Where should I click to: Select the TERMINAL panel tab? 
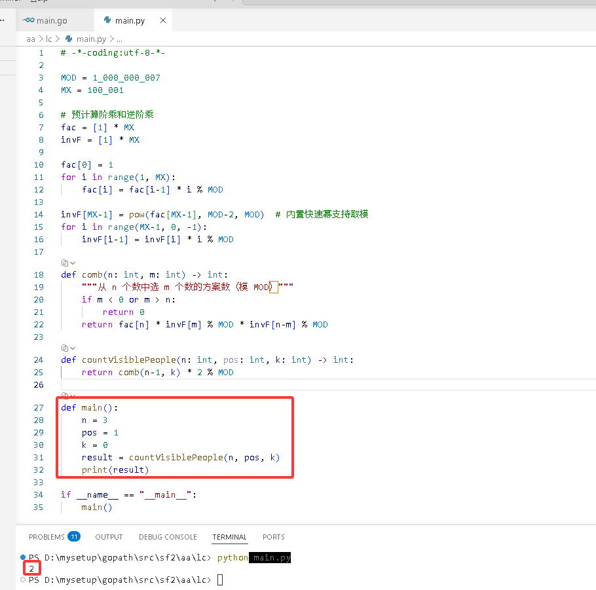(x=230, y=537)
